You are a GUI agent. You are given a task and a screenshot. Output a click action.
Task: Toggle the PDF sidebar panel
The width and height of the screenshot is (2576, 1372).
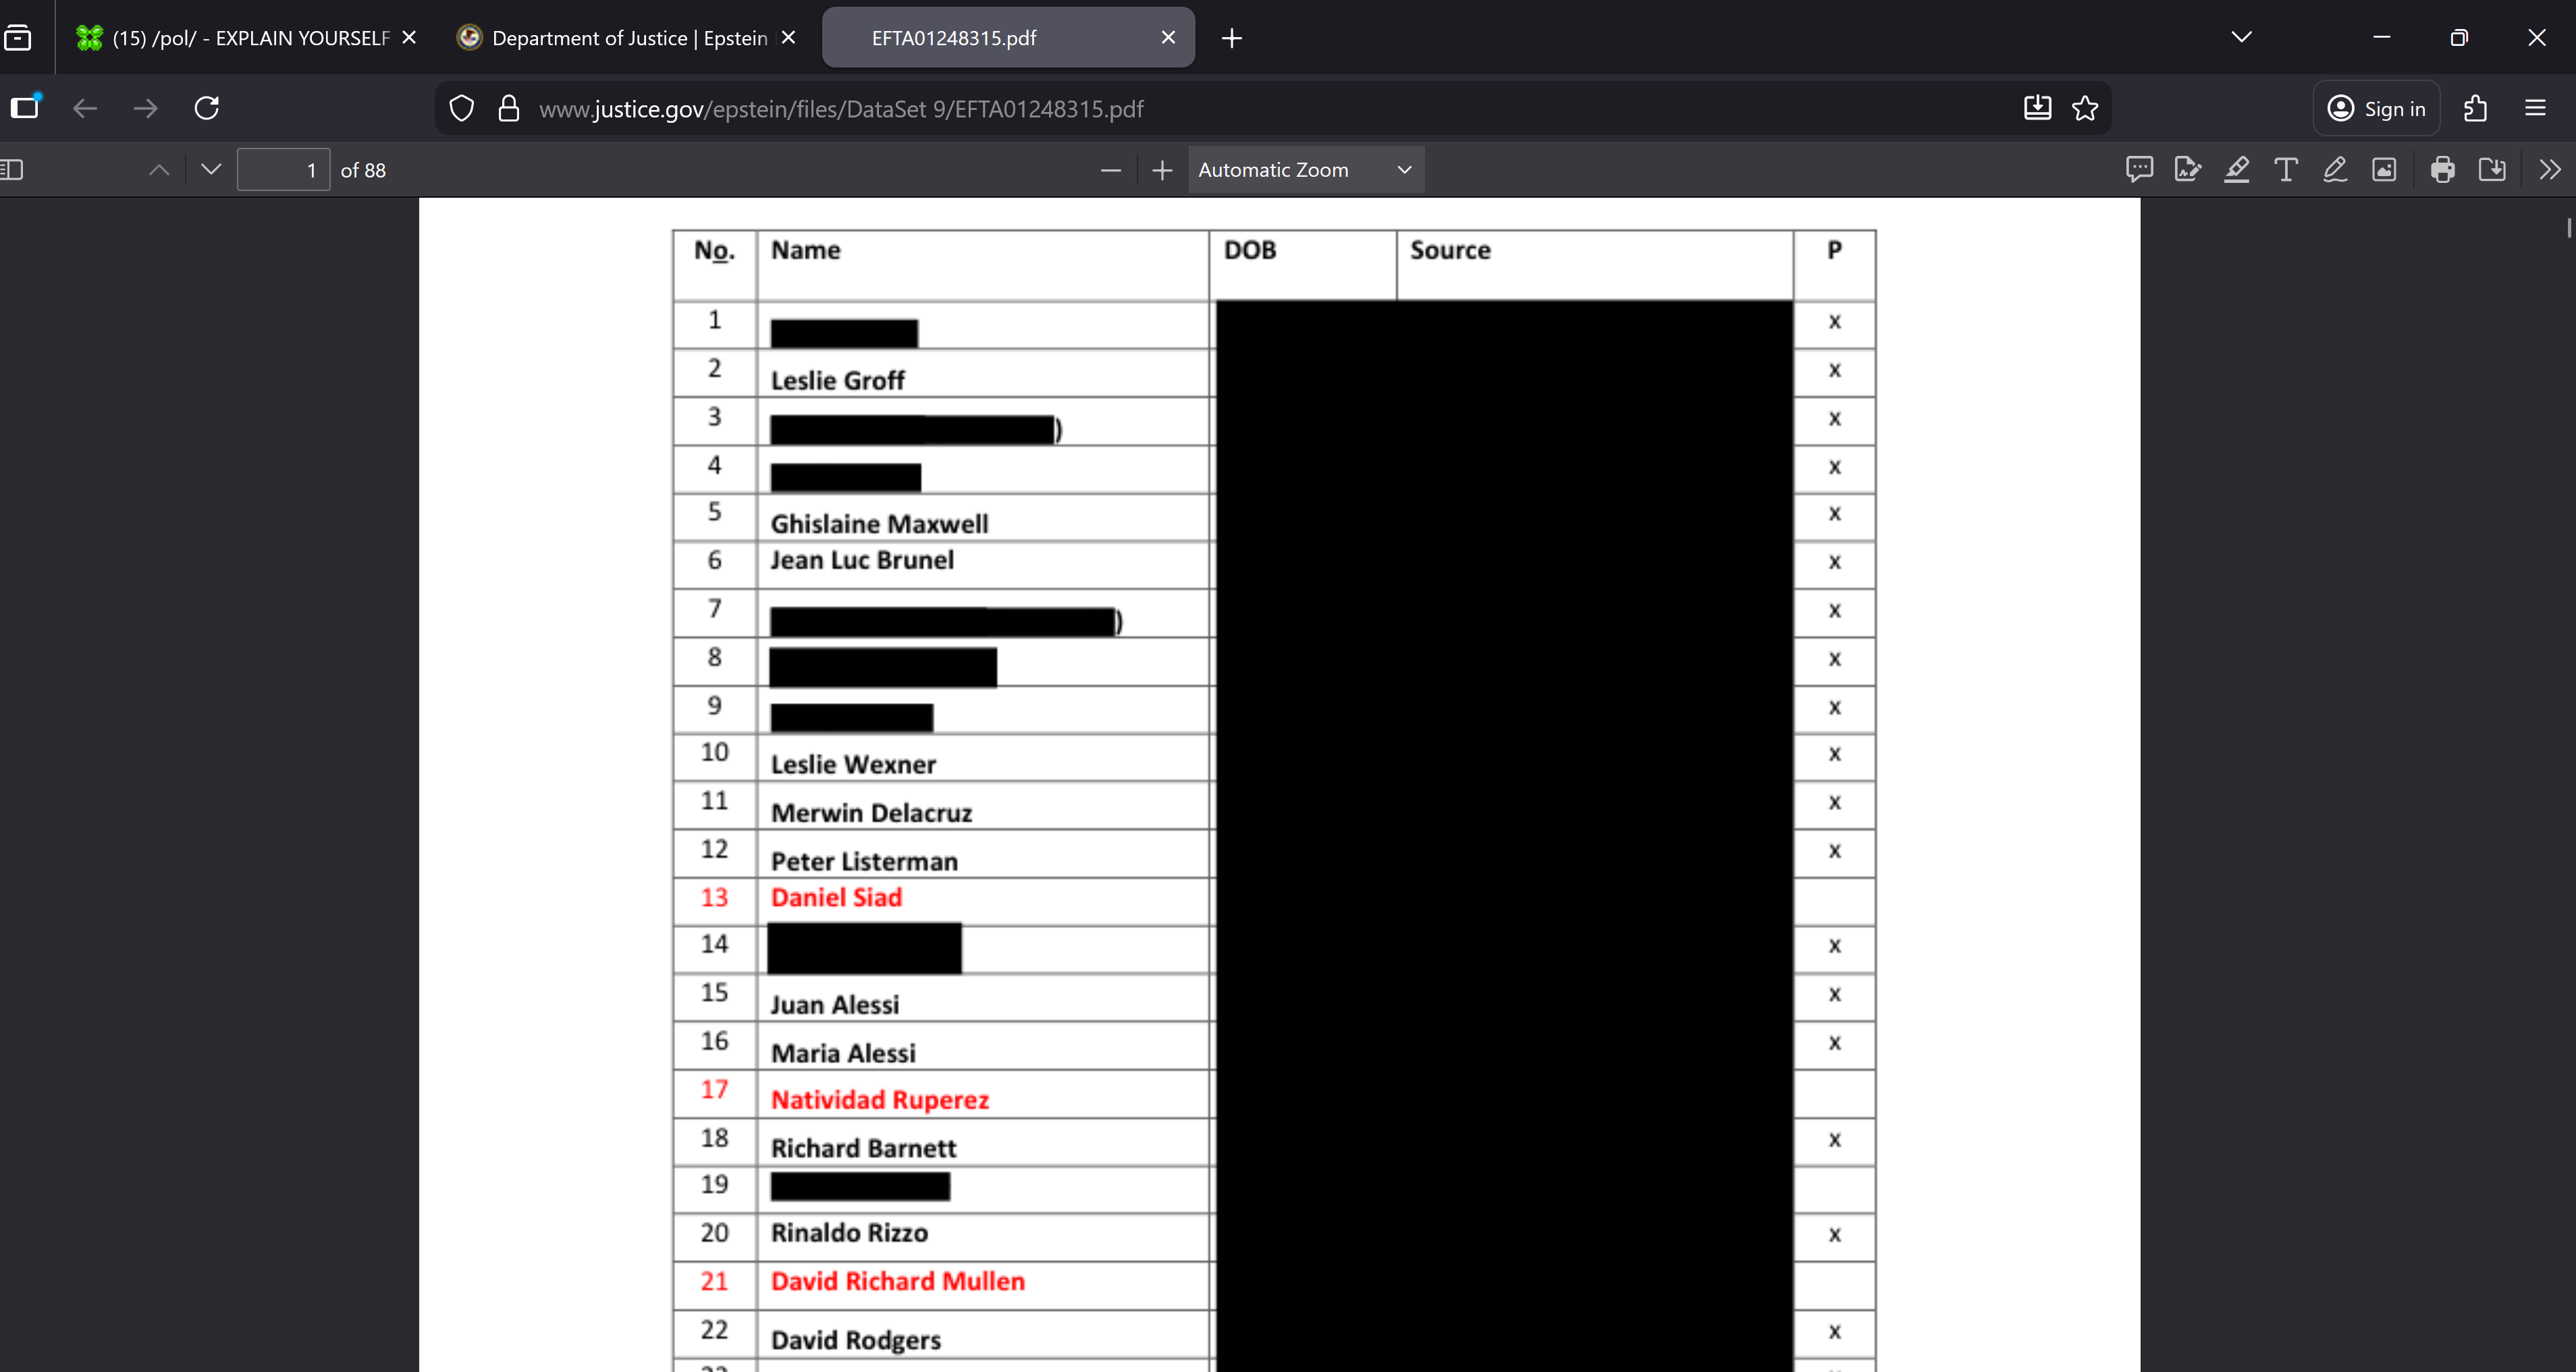tap(12, 169)
